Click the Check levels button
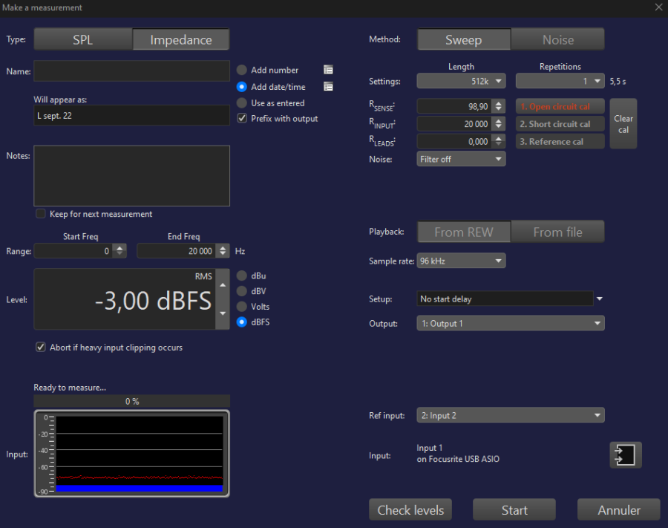Image resolution: width=668 pixels, height=528 pixels. 410,509
